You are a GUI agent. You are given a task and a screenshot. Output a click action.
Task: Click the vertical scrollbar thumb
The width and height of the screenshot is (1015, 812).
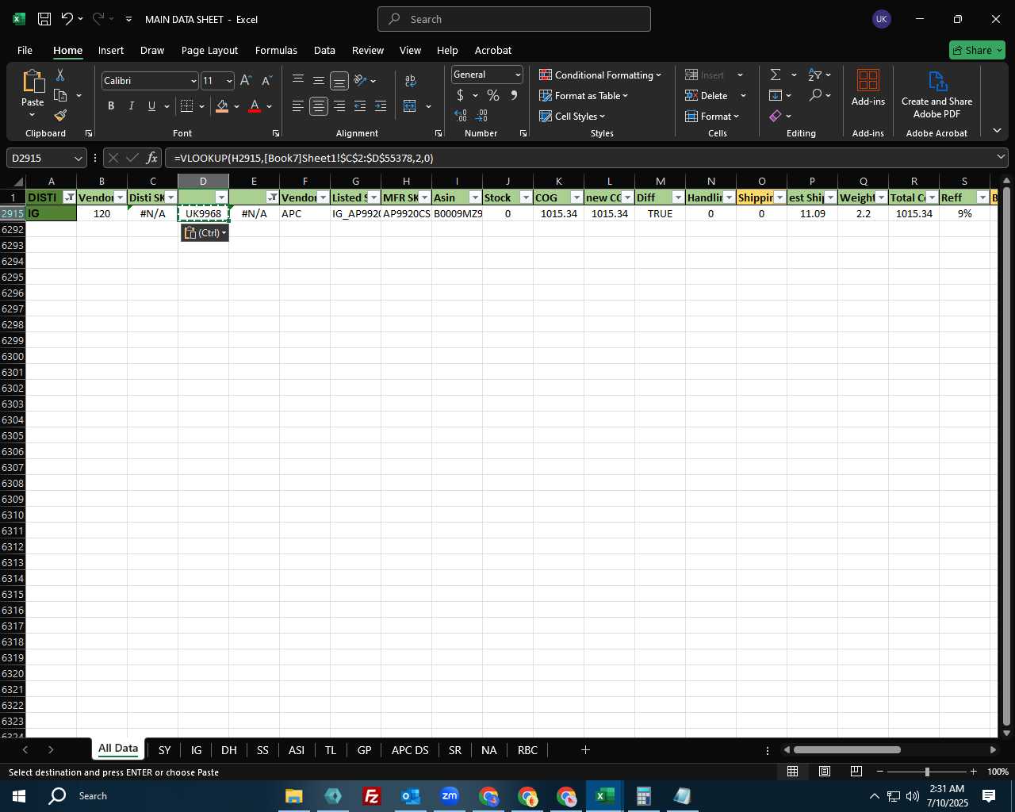[x=1006, y=458]
